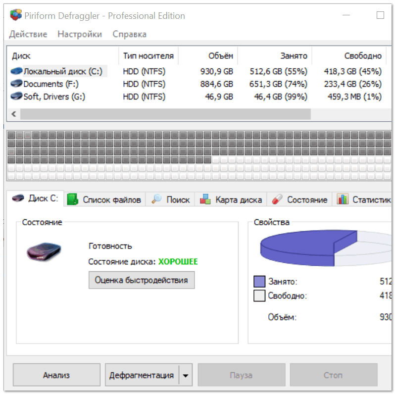Viewport: 395px width, 394px height.
Task: Select the Локальный диск (C:) row name
Action: tap(63, 71)
